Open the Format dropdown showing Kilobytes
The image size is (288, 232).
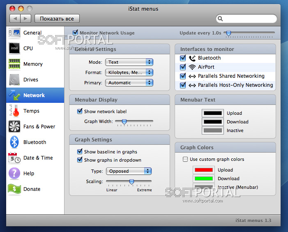tap(129, 72)
